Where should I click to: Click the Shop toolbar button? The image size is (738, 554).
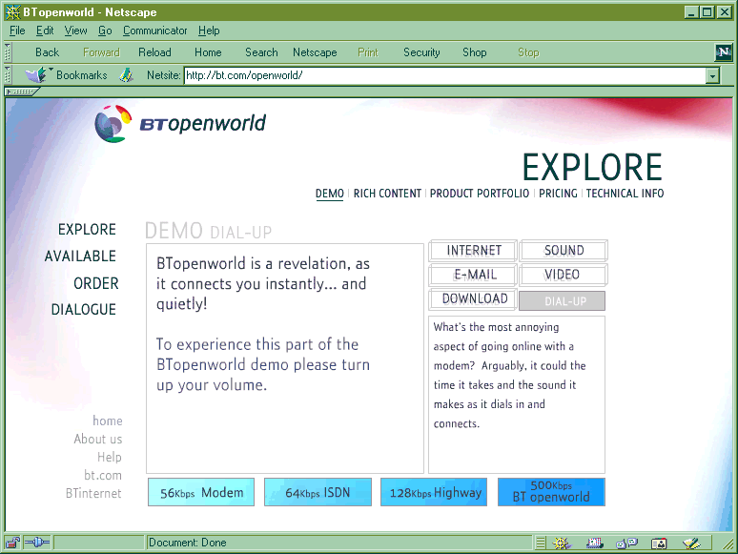point(475,52)
